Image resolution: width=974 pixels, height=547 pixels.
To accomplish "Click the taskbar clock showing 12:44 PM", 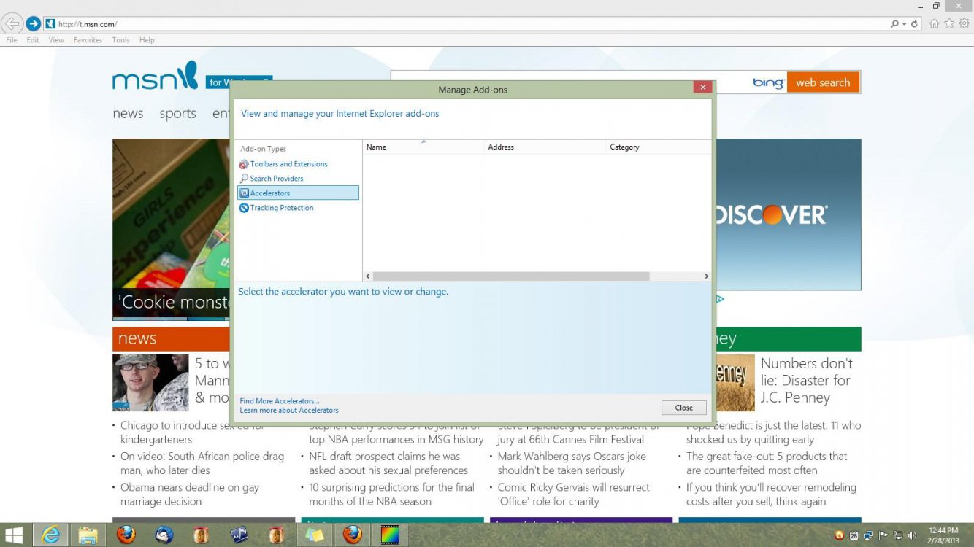I will coord(943,535).
